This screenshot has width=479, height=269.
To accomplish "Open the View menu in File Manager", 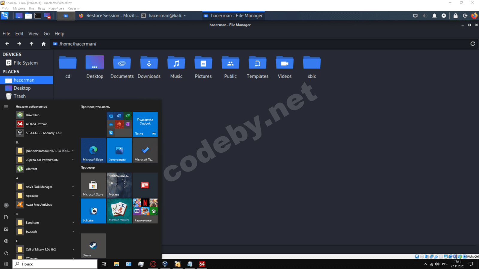I will coord(33,34).
